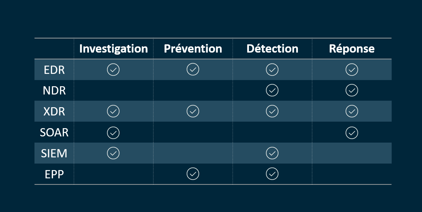Click the EPP Détection checkmark icon

pyautogui.click(x=272, y=174)
